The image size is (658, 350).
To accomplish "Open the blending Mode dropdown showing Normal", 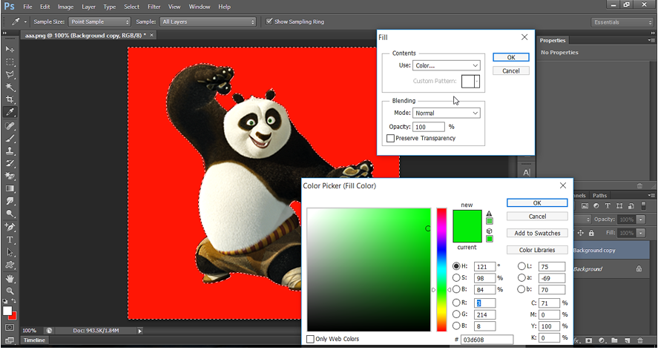I will pyautogui.click(x=447, y=113).
